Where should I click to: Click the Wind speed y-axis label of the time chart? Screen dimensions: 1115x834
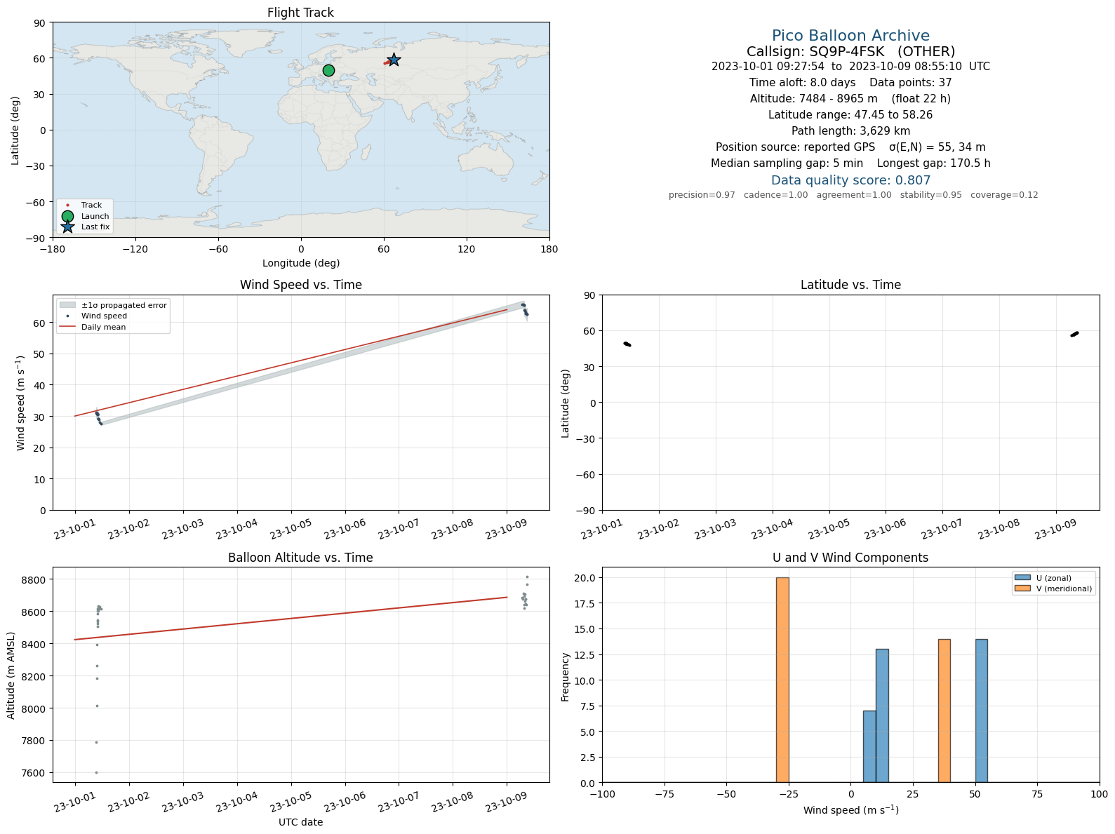tap(20, 403)
